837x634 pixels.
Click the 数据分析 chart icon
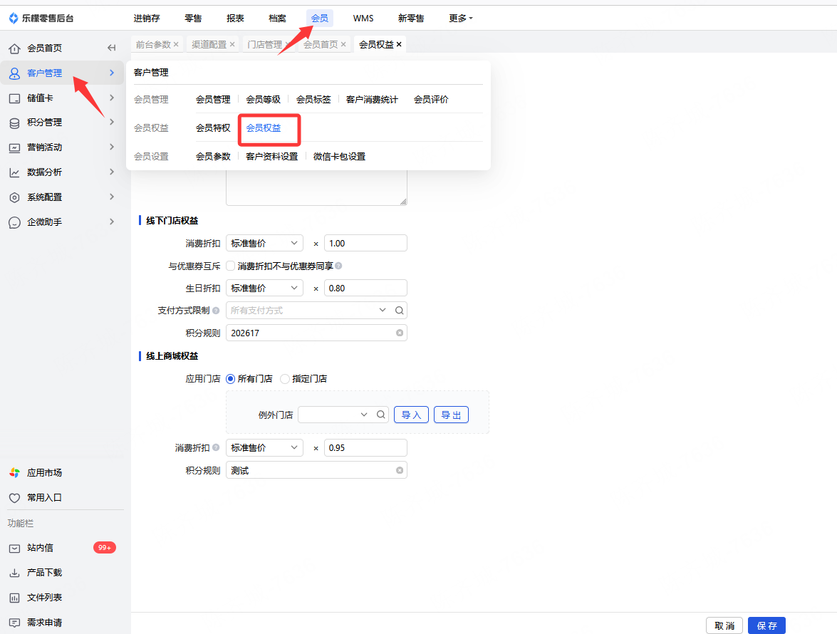point(14,172)
